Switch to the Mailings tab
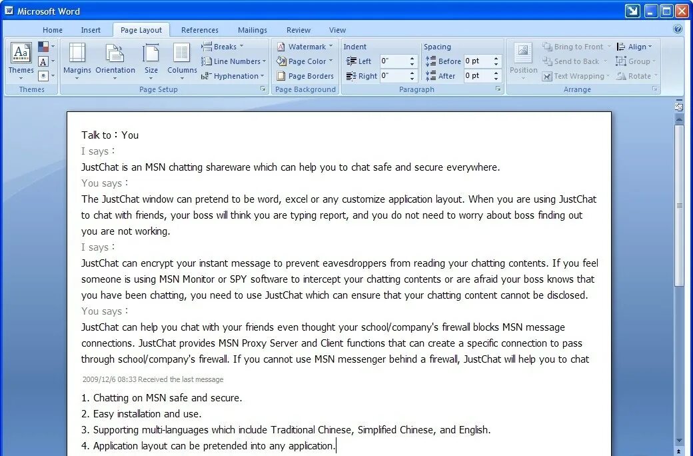693x456 pixels. (253, 30)
